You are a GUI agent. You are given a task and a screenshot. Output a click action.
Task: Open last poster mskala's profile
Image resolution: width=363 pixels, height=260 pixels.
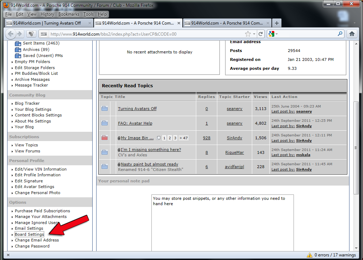click(303, 155)
